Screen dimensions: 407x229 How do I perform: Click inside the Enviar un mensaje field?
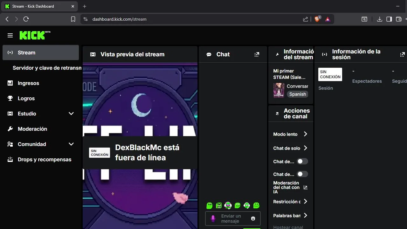pyautogui.click(x=233, y=219)
